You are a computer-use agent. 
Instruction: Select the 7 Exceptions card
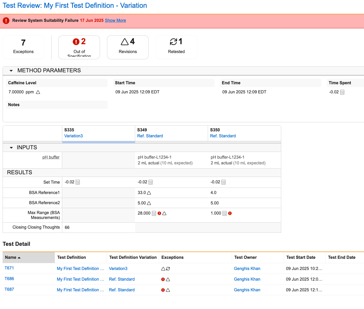23,47
